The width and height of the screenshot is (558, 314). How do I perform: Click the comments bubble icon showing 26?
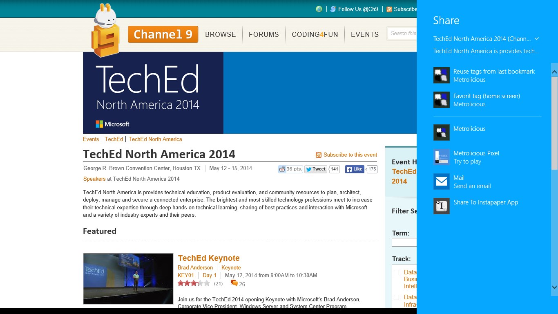pos(234,283)
